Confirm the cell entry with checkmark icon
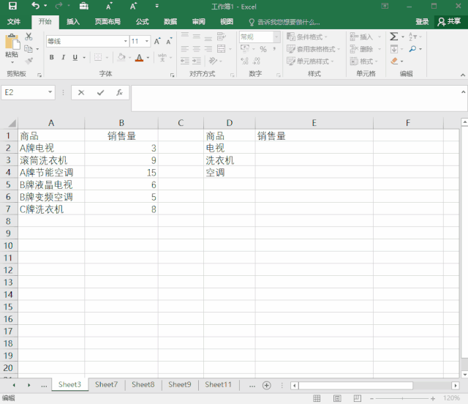Image resolution: width=468 pixels, height=404 pixels. coord(100,93)
